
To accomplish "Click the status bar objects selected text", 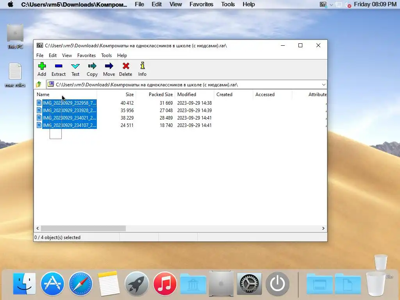I will 57,237.
